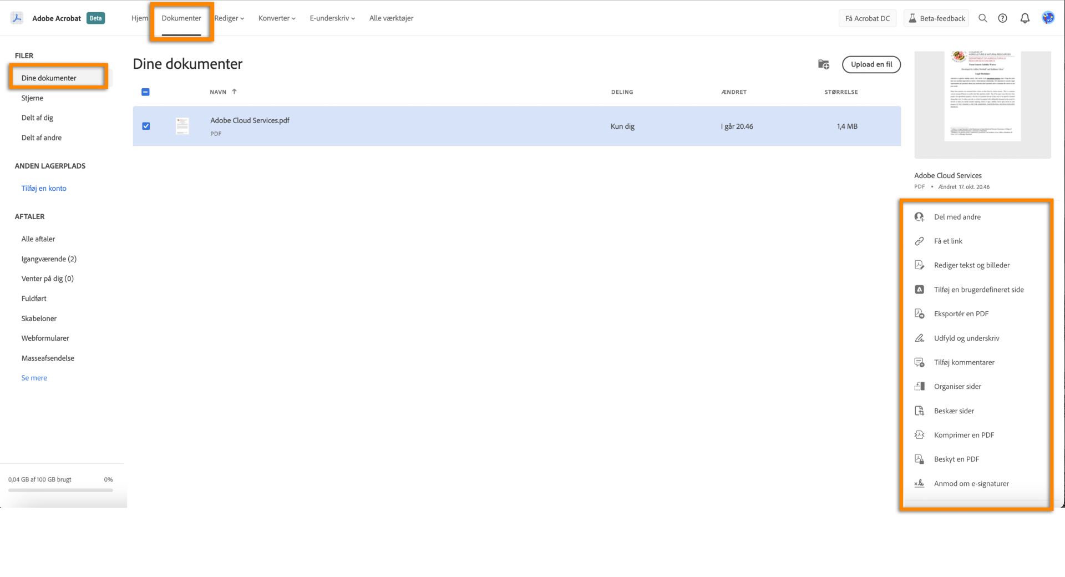
Task: Click the Se mere link
Action: pyautogui.click(x=34, y=378)
